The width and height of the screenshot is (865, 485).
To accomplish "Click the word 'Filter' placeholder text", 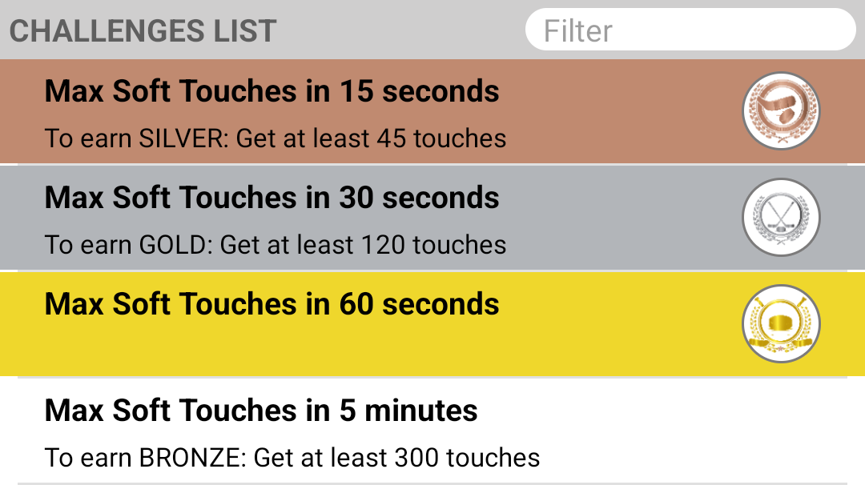I will (578, 31).
